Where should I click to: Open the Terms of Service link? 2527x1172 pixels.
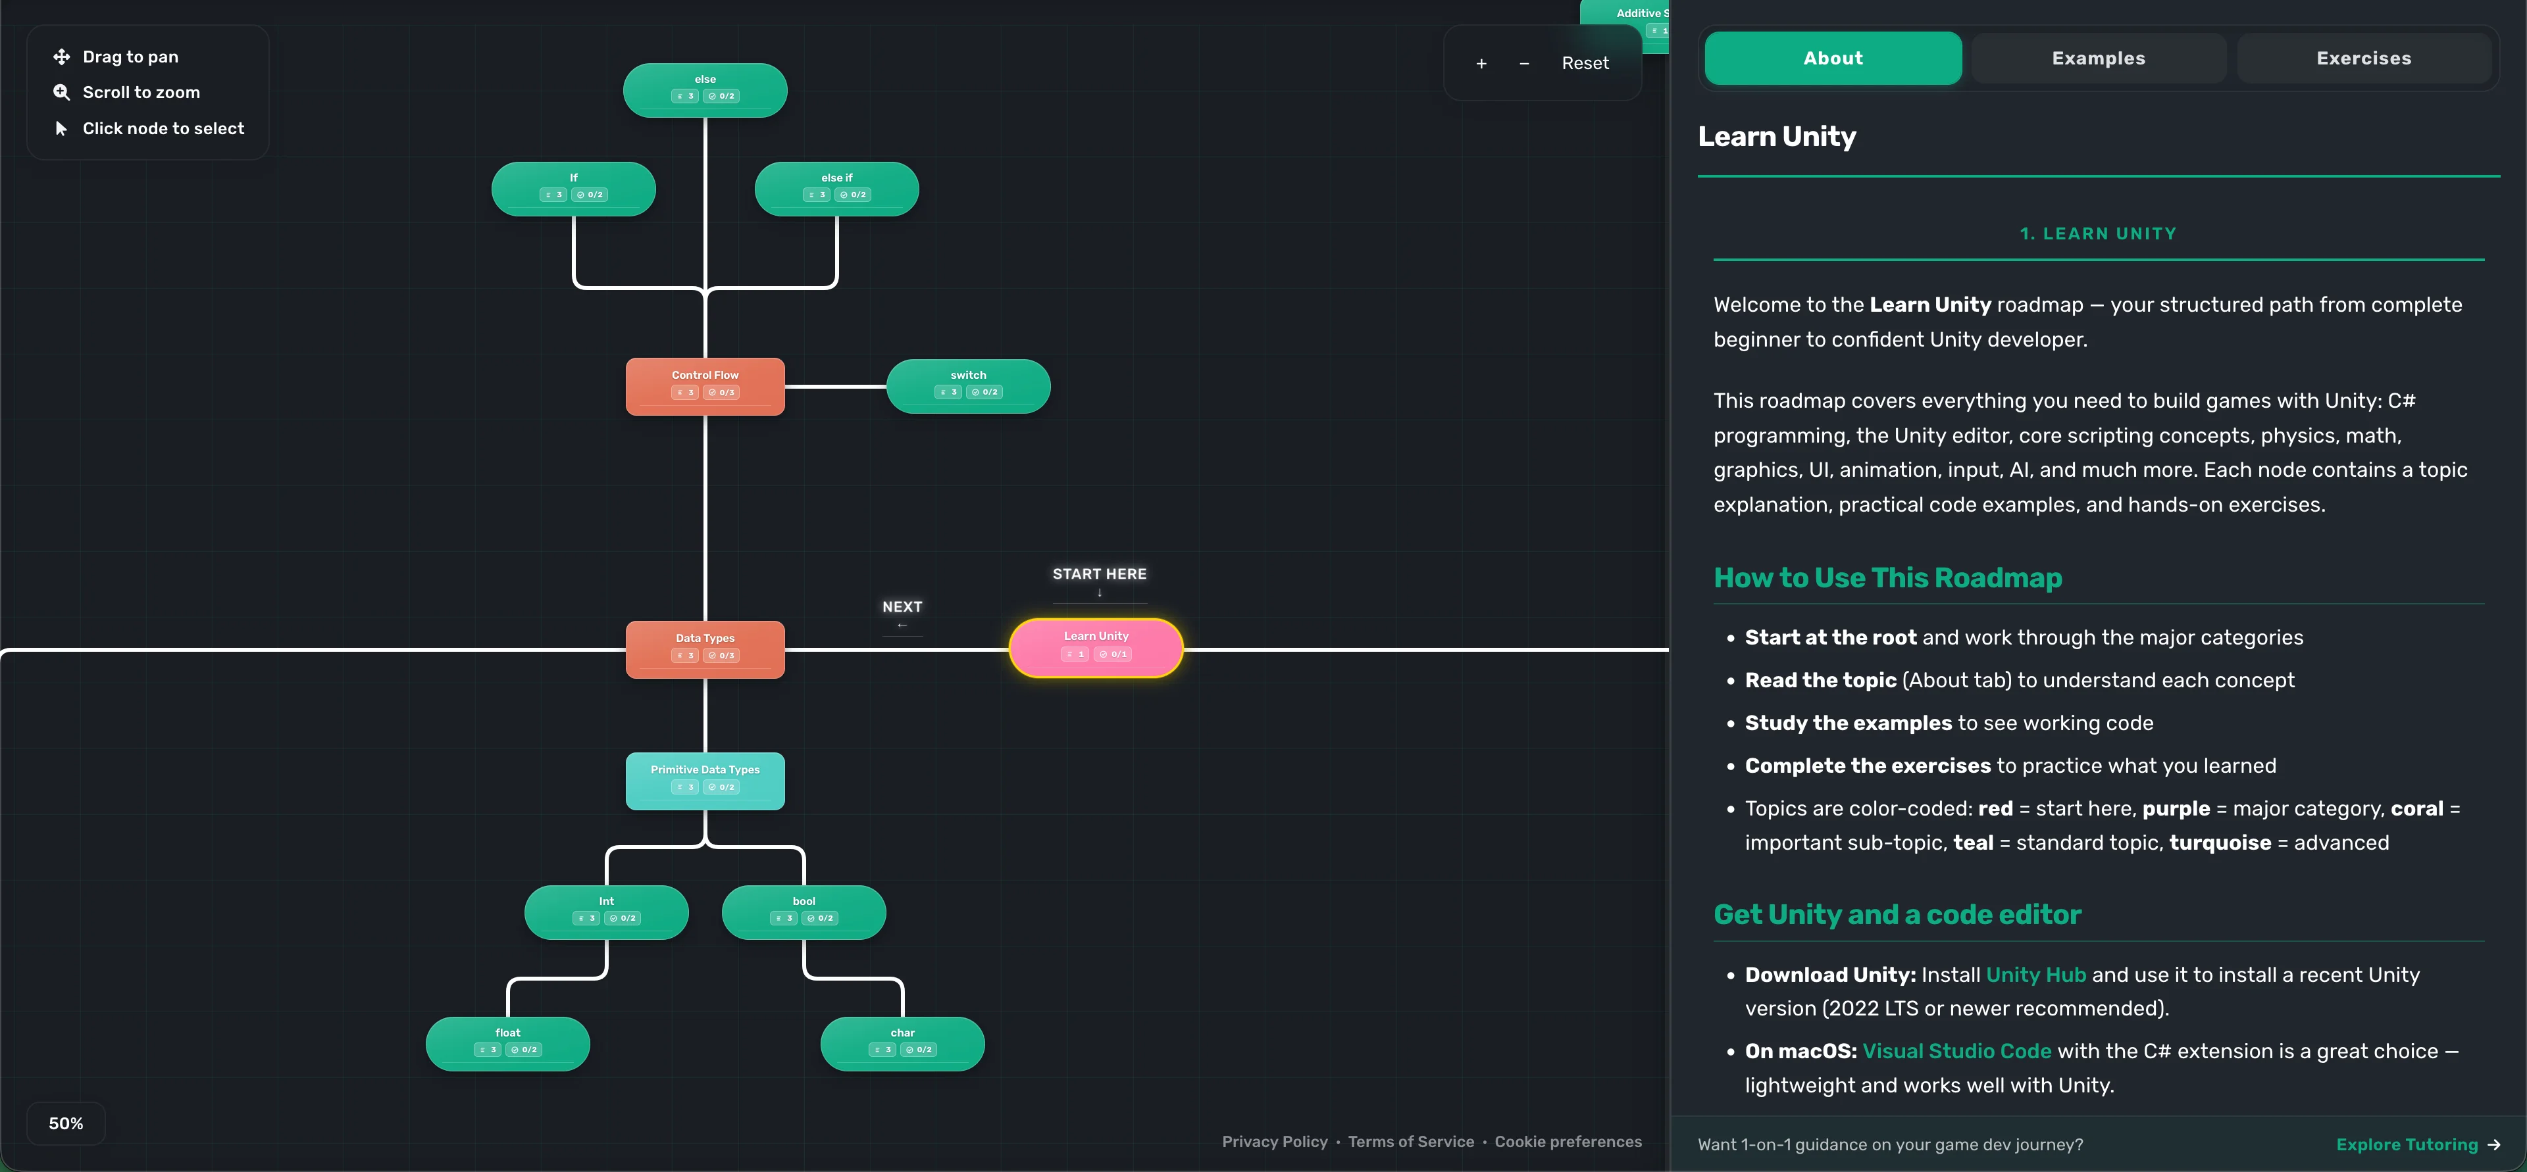1411,1142
